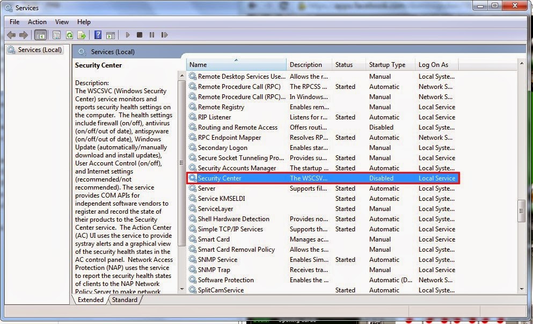Sort by the Name column header
Viewport: 533px width, 324px height.
tap(236, 64)
